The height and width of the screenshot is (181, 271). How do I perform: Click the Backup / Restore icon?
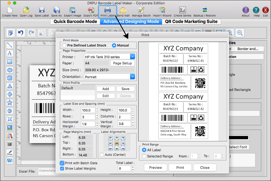pyautogui.click(x=205, y=12)
